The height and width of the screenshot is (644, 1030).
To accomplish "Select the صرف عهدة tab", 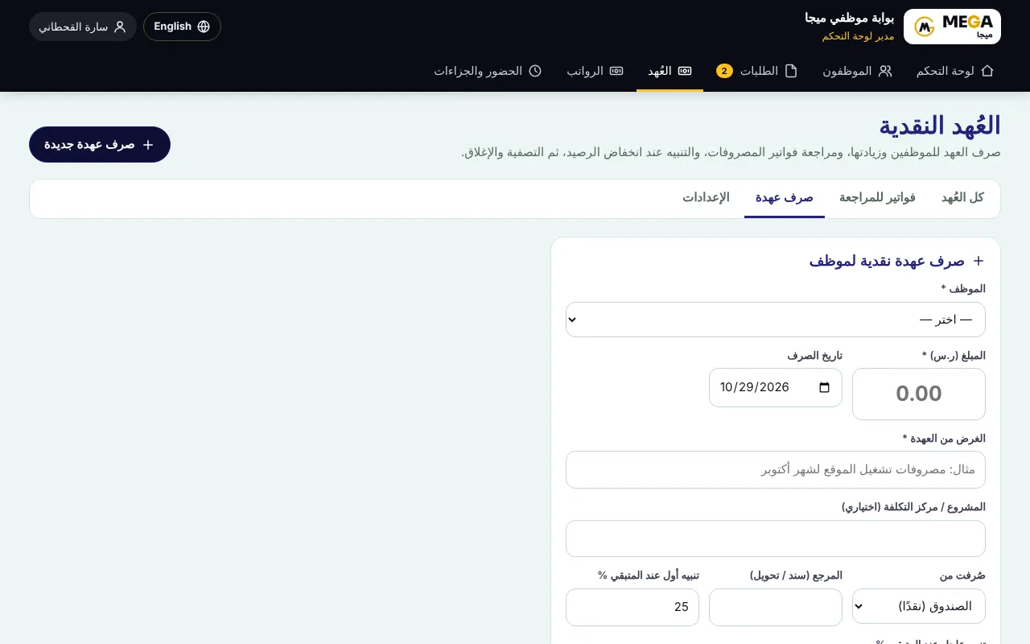I will point(785,198).
